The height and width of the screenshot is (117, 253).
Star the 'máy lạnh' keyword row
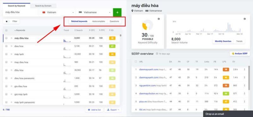click(x=11, y=54)
